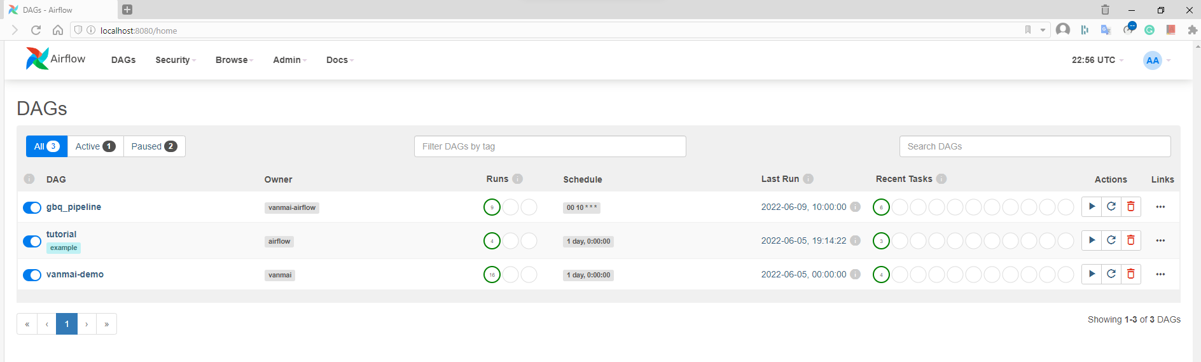Expand the Security menu
Screen dimensions: 1201x362
[x=176, y=60]
